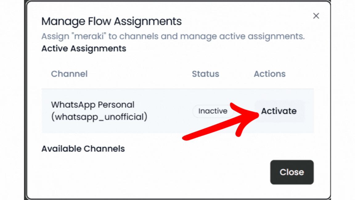355x200 pixels.
Task: Expand the Available Channels section heading
Action: click(x=83, y=149)
